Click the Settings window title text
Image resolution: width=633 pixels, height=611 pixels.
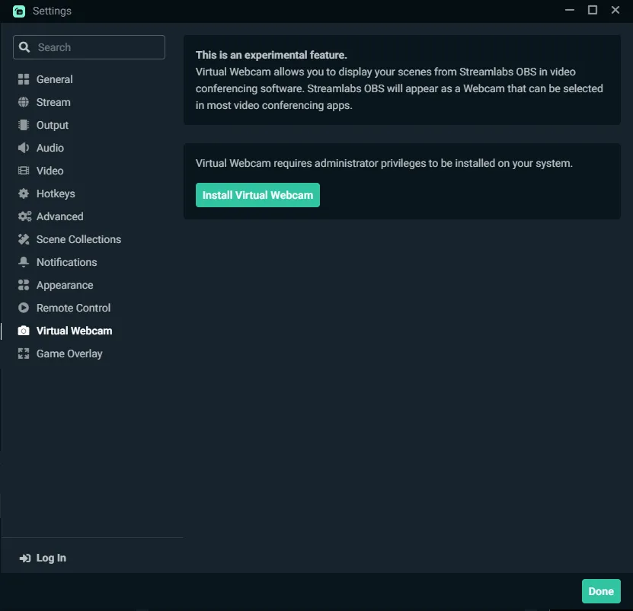(x=52, y=11)
